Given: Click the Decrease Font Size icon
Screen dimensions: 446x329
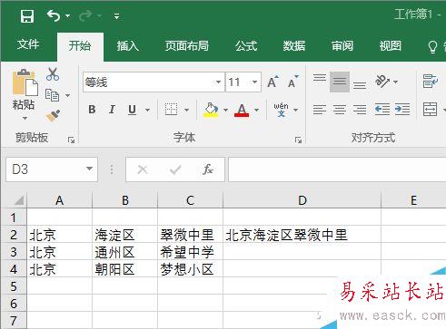Looking at the screenshot, I should tap(292, 82).
